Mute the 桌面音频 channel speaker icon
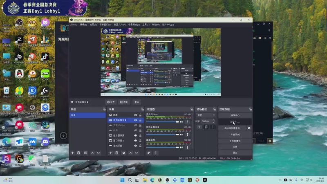The width and height of the screenshot is (327, 184). pos(181,147)
